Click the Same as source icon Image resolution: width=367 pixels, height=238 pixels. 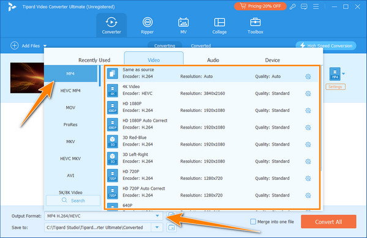(x=113, y=73)
